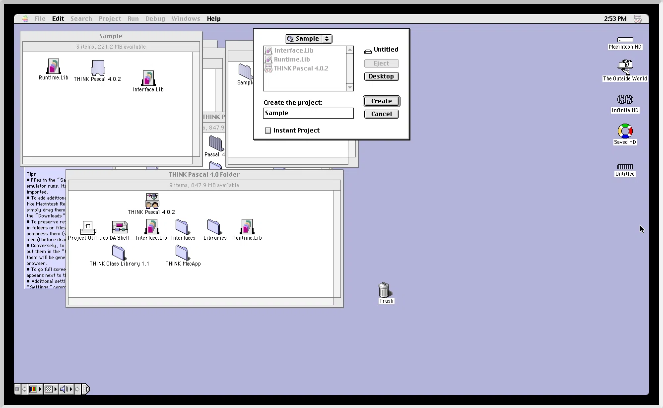Click the Sample window title bar

[x=111, y=36]
